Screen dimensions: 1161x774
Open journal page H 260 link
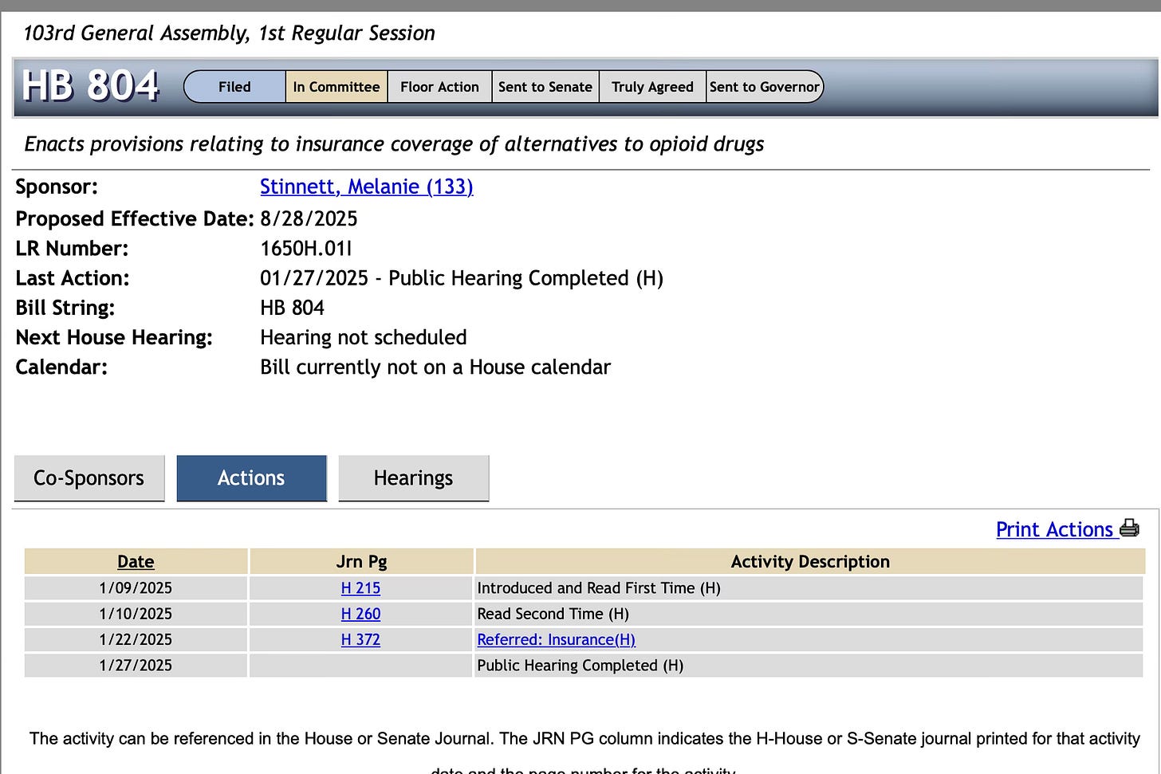pyautogui.click(x=360, y=614)
